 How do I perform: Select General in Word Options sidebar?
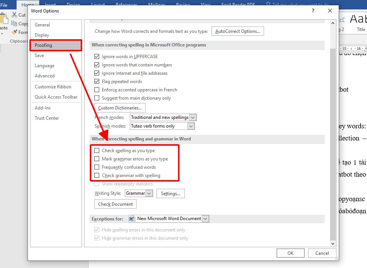(x=56, y=25)
